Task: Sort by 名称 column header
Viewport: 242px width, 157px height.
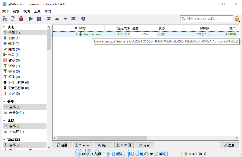Action: (x=91, y=28)
